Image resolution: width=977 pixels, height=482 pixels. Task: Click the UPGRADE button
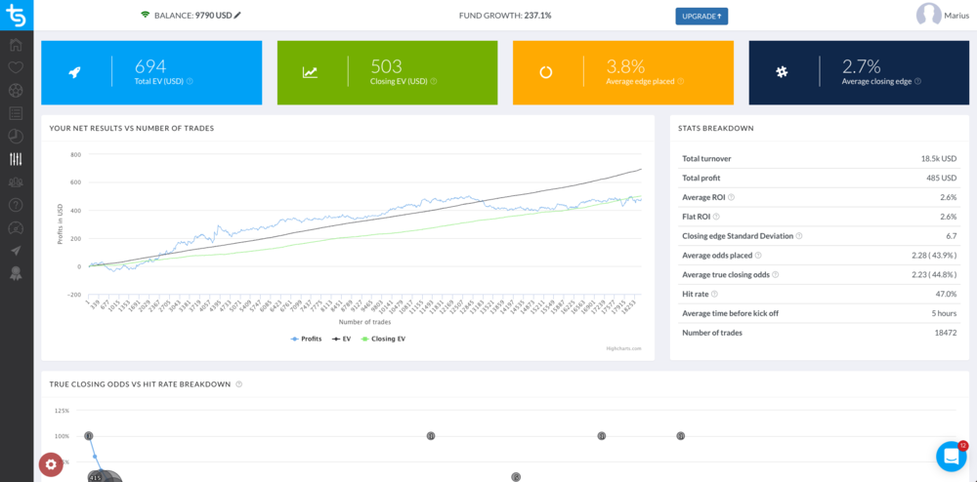point(701,17)
